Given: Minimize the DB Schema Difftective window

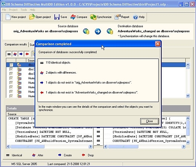Looking at the screenshot, I should [181, 5].
